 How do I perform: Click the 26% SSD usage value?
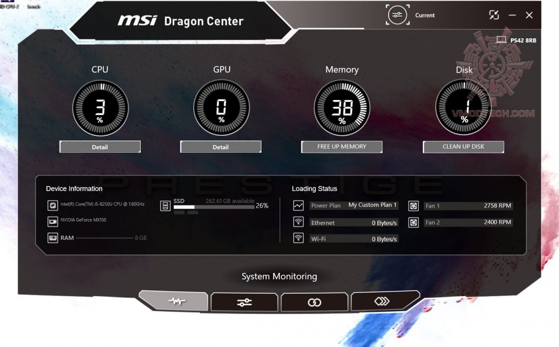tap(262, 206)
